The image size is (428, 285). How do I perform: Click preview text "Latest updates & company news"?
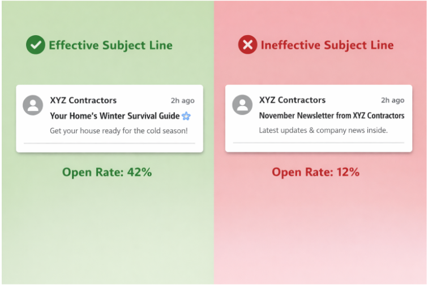point(323,131)
